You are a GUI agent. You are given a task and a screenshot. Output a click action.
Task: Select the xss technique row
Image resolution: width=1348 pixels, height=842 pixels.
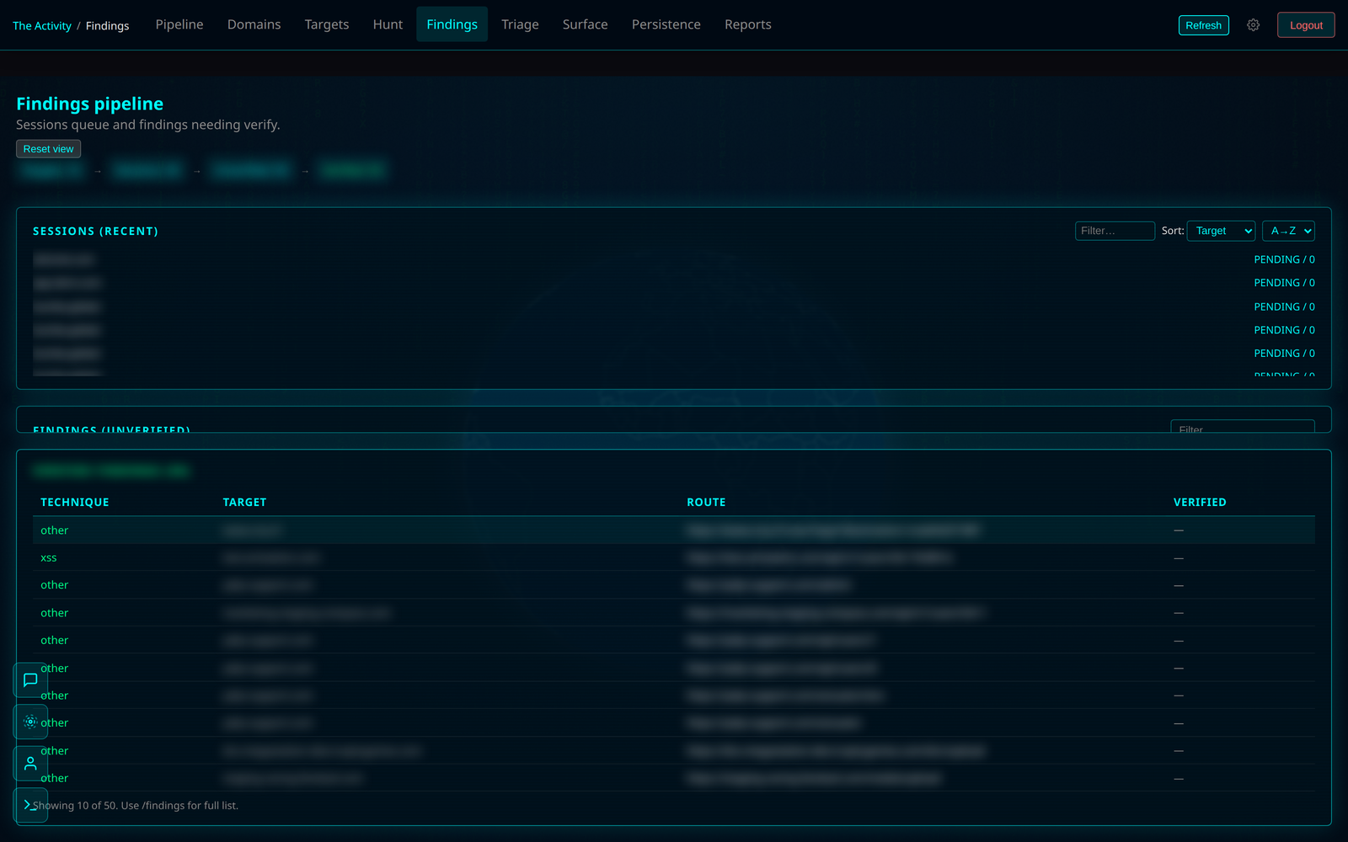[674, 557]
